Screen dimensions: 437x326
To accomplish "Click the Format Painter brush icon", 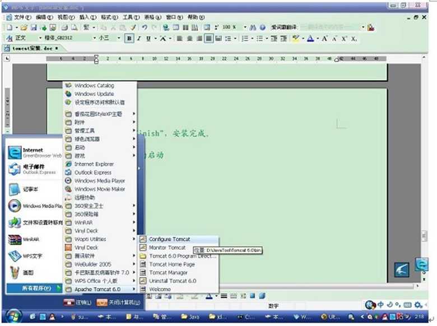I will tap(133, 27).
